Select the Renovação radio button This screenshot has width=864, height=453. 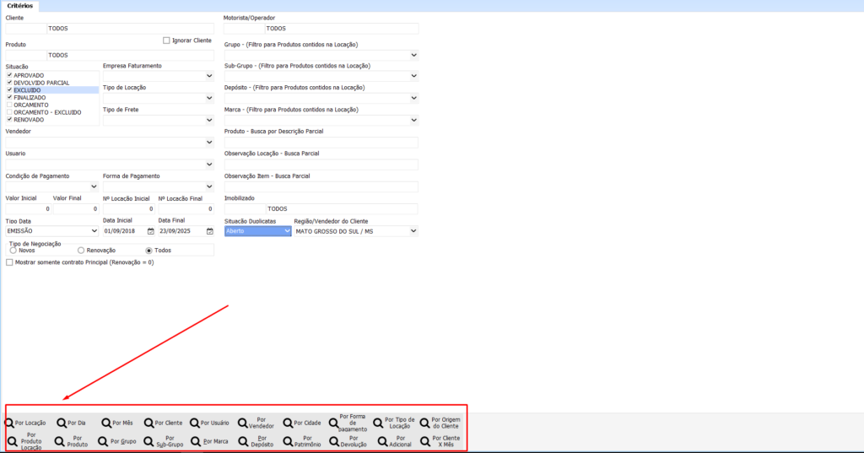[x=81, y=251]
